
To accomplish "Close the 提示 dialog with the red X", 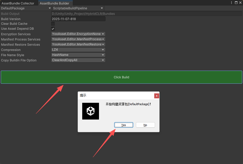I will [157, 96].
